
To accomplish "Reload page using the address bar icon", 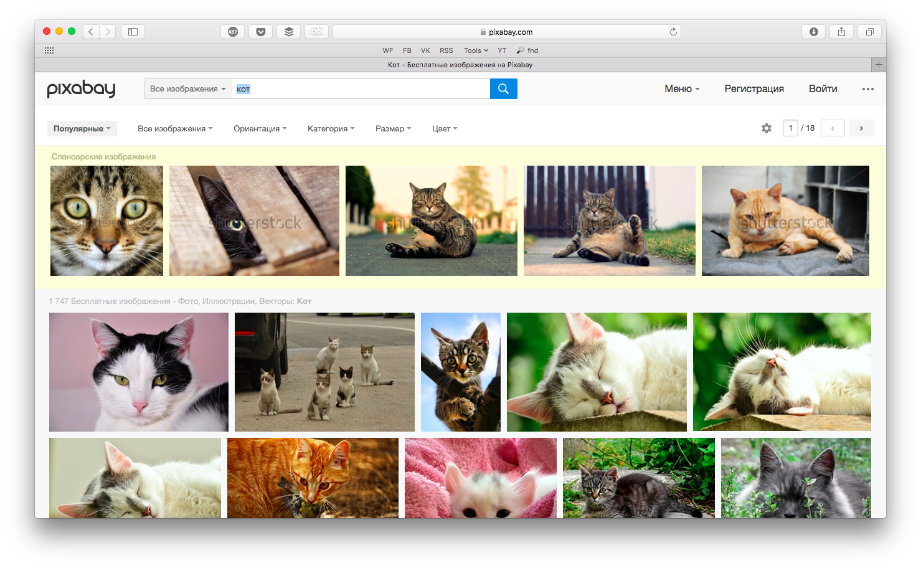I will click(x=673, y=32).
